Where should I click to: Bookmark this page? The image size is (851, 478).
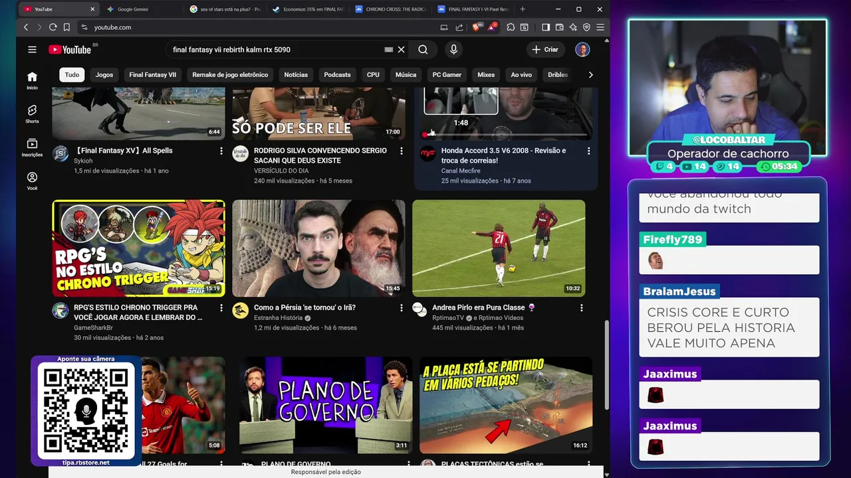click(x=66, y=27)
